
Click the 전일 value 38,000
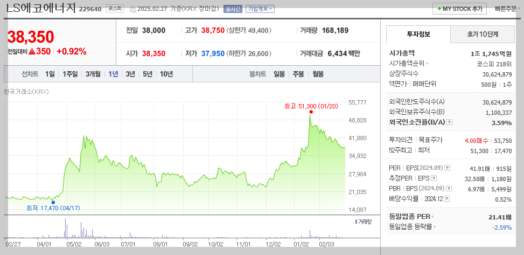153,30
